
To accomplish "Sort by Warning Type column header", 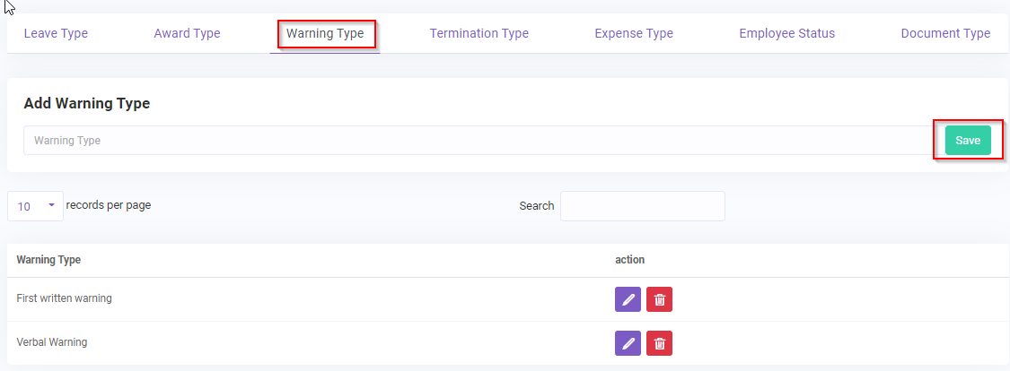I will click(48, 260).
